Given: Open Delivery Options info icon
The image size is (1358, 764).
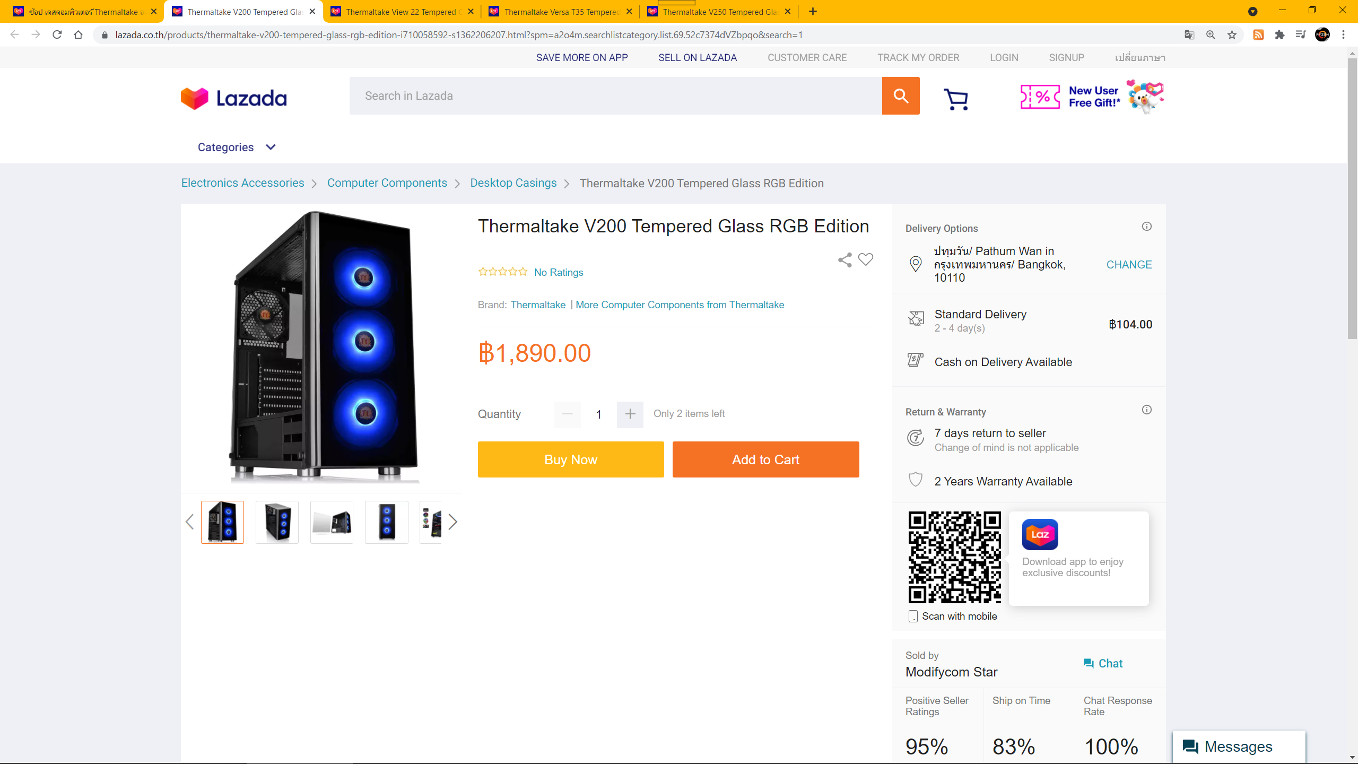Looking at the screenshot, I should [1147, 227].
